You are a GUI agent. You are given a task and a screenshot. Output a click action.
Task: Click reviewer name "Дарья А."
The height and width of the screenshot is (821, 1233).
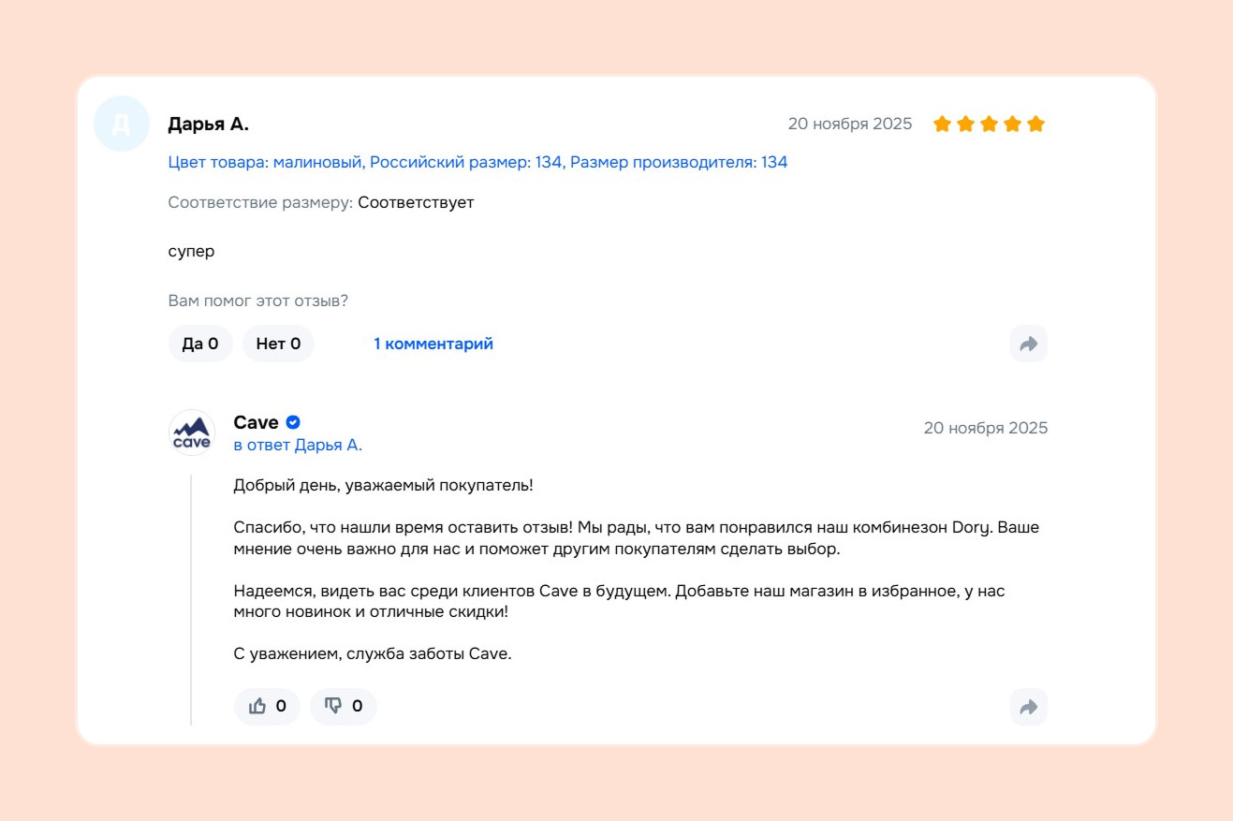tap(208, 125)
